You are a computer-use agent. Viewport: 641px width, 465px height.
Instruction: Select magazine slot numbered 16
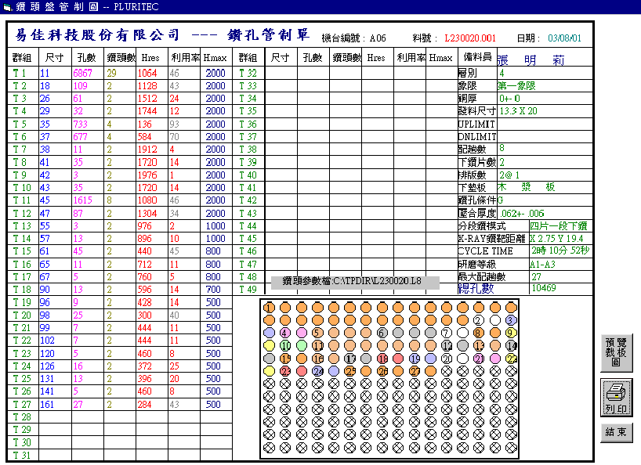(x=317, y=359)
